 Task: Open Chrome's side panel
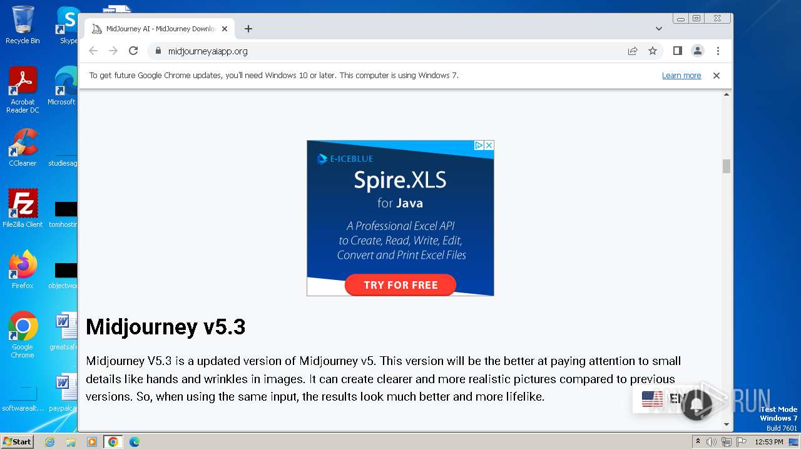coord(677,51)
